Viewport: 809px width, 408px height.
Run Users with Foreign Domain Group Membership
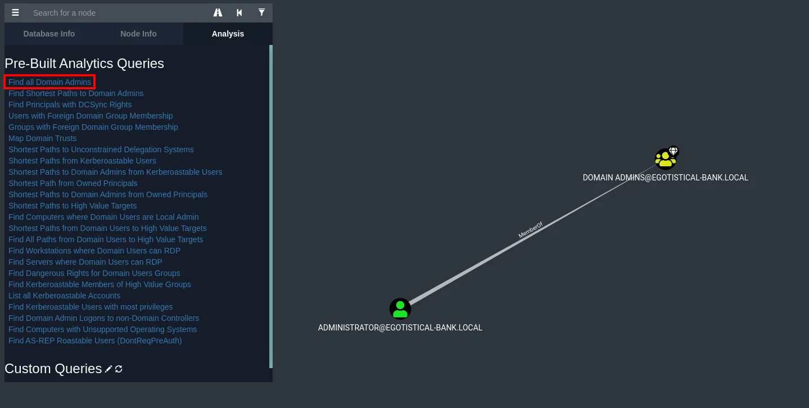[x=91, y=116]
